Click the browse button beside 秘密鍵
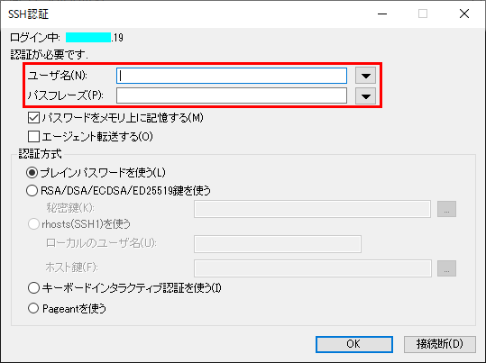The width and height of the screenshot is (486, 363). pyautogui.click(x=446, y=209)
